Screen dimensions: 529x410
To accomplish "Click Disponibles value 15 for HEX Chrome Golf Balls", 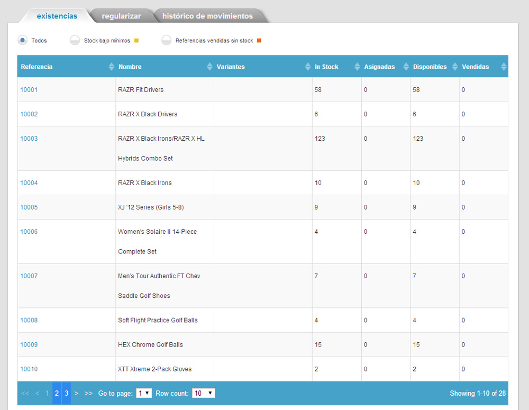I will 416,344.
